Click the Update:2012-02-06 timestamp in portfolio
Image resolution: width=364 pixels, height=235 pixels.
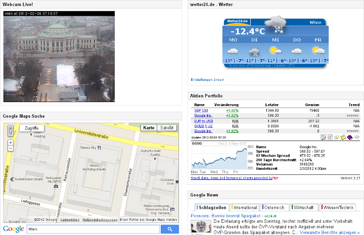(x=208, y=137)
